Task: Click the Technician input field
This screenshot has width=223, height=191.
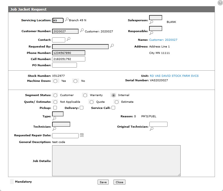Action: click(61, 124)
